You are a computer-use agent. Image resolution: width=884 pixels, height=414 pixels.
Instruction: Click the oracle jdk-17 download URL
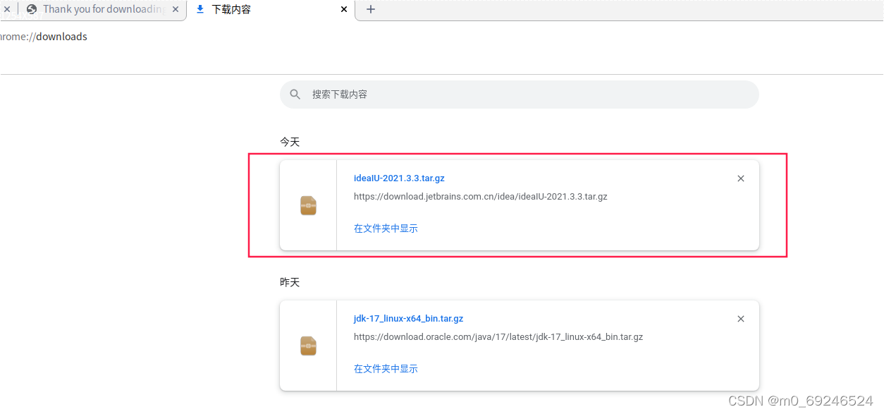point(498,336)
